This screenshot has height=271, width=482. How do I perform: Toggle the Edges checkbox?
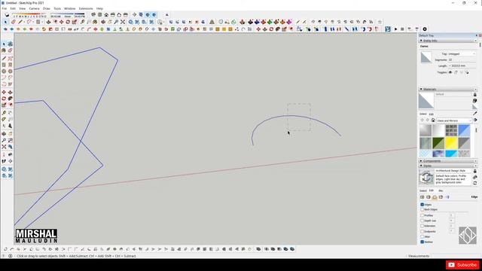pyautogui.click(x=423, y=204)
